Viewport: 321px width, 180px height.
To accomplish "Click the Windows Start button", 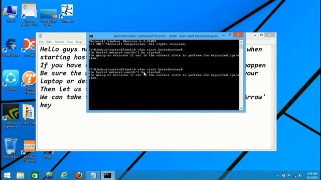I will point(7,175).
